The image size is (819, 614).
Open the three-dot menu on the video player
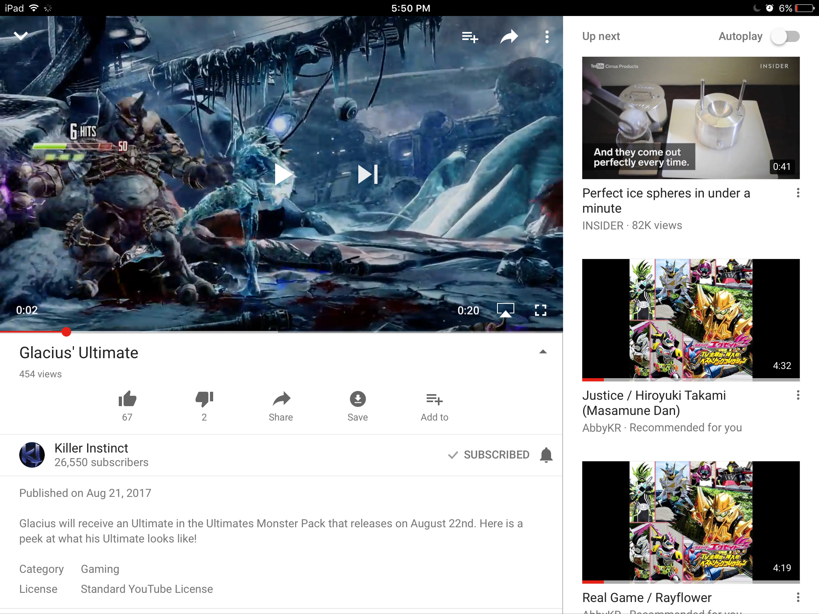[547, 37]
